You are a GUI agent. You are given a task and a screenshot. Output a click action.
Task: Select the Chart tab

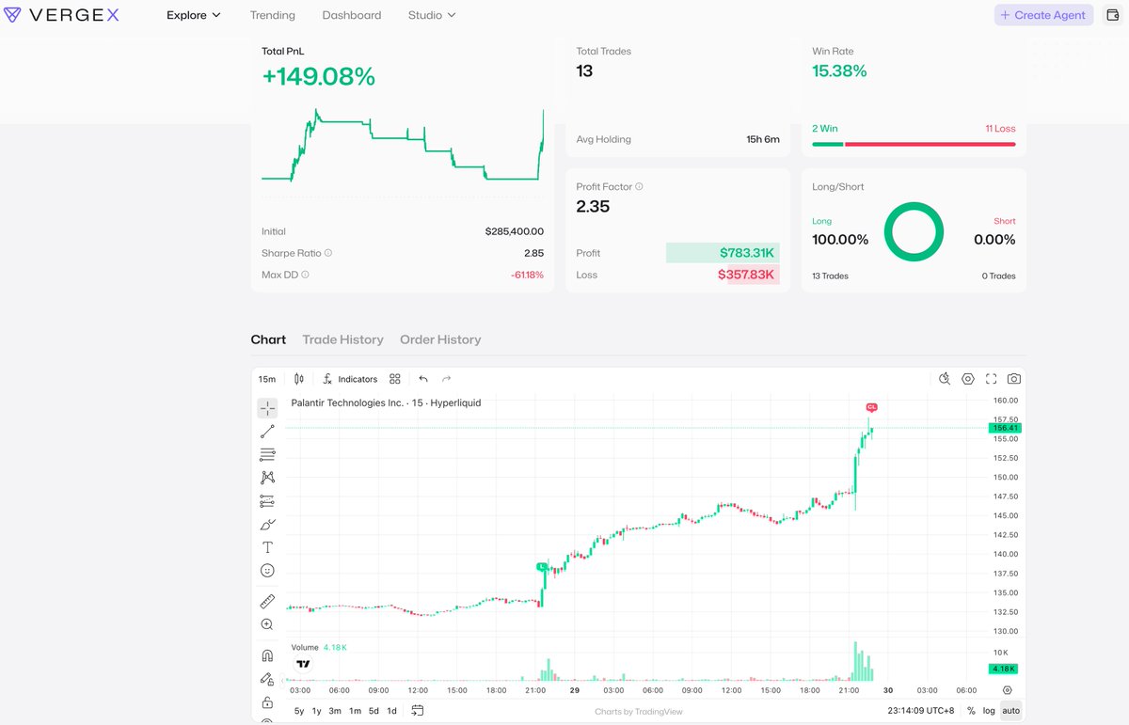tap(268, 339)
